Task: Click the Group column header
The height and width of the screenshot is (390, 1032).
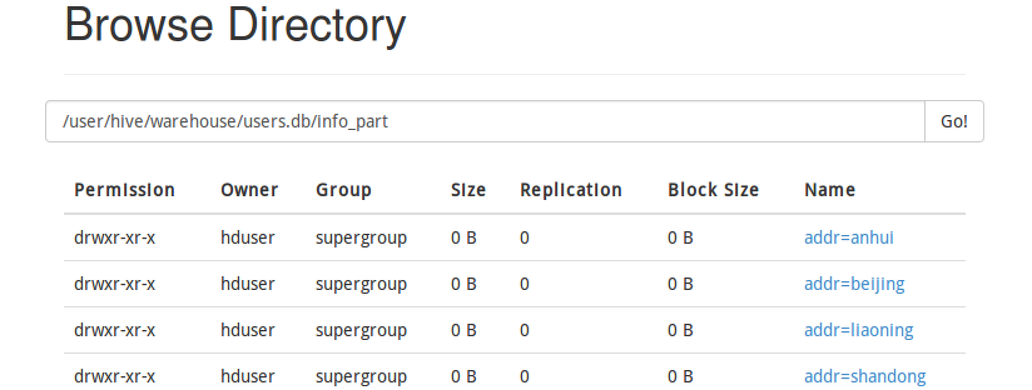Action: pyautogui.click(x=343, y=191)
